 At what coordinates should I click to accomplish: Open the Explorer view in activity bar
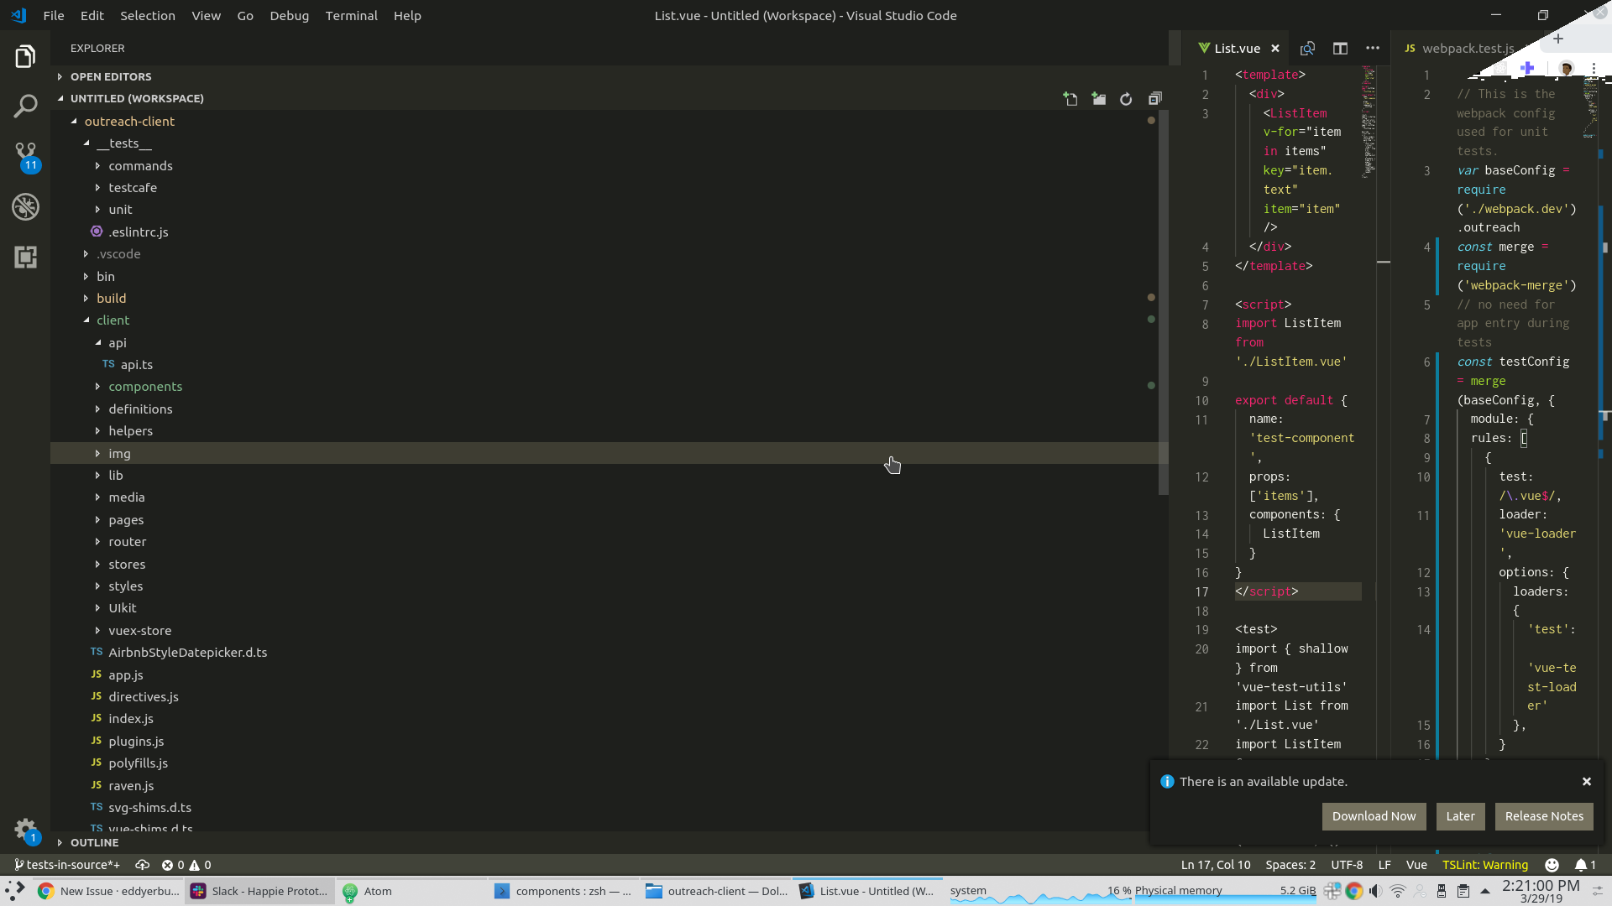(25, 57)
